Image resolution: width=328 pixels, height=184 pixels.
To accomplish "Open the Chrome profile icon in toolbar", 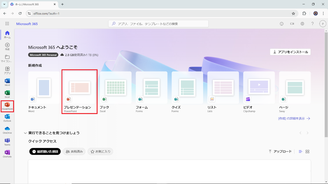I will click(x=315, y=14).
